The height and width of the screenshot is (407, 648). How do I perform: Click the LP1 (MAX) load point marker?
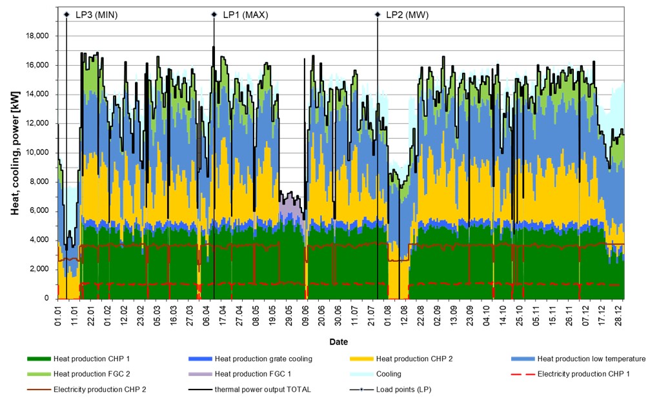coord(214,15)
